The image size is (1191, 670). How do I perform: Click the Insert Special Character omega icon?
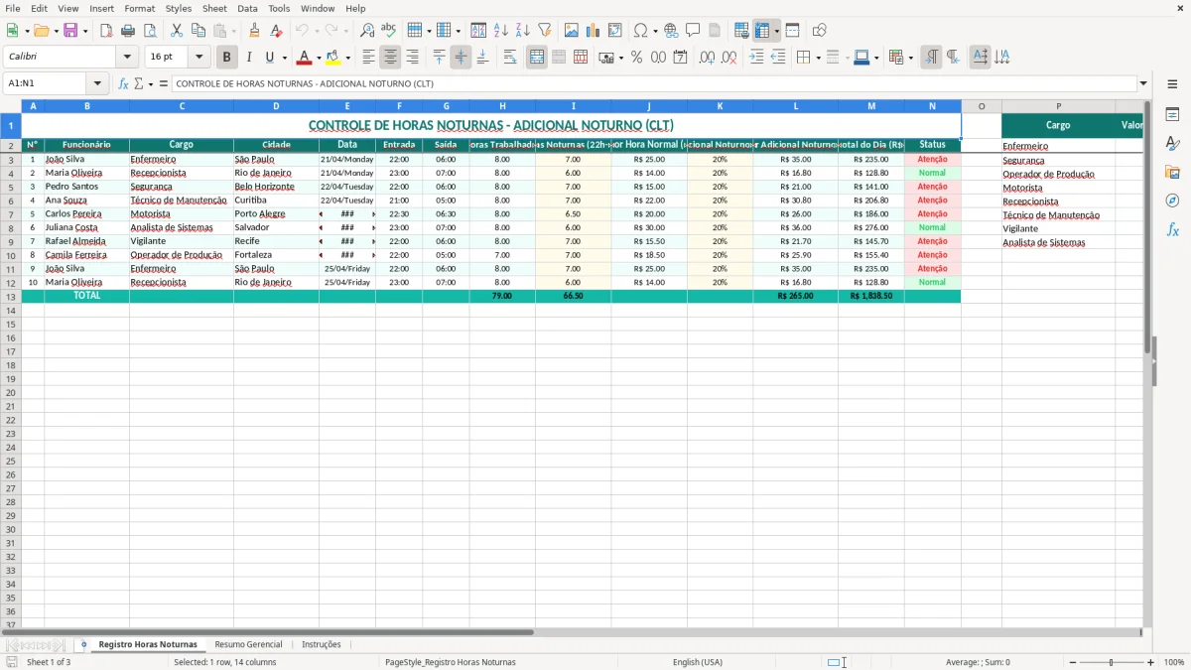[x=640, y=31]
